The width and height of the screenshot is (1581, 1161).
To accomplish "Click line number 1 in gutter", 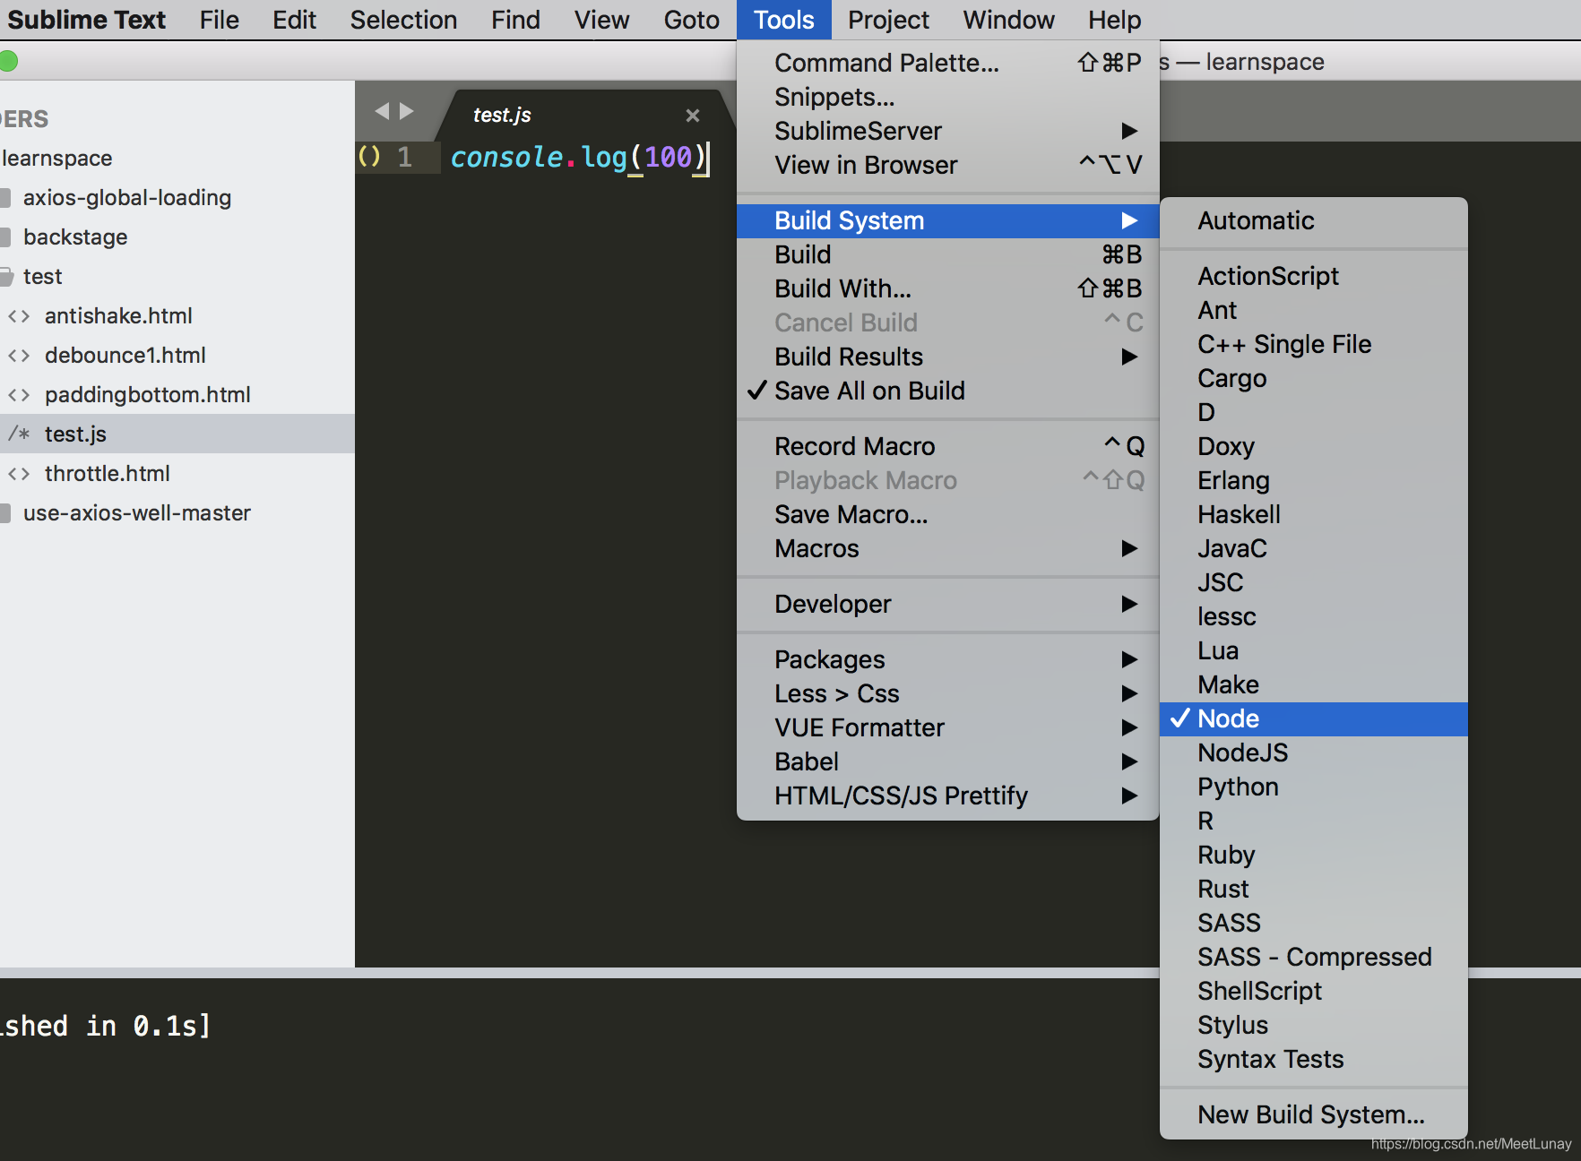I will [405, 158].
